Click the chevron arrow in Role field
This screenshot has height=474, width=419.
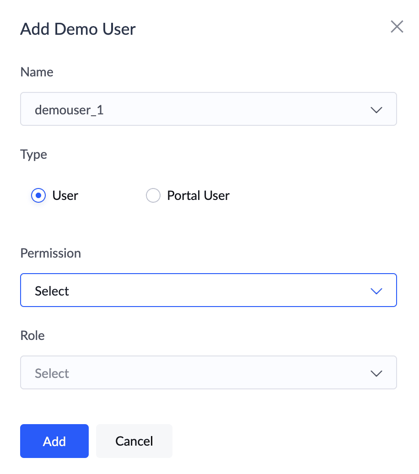(x=376, y=373)
